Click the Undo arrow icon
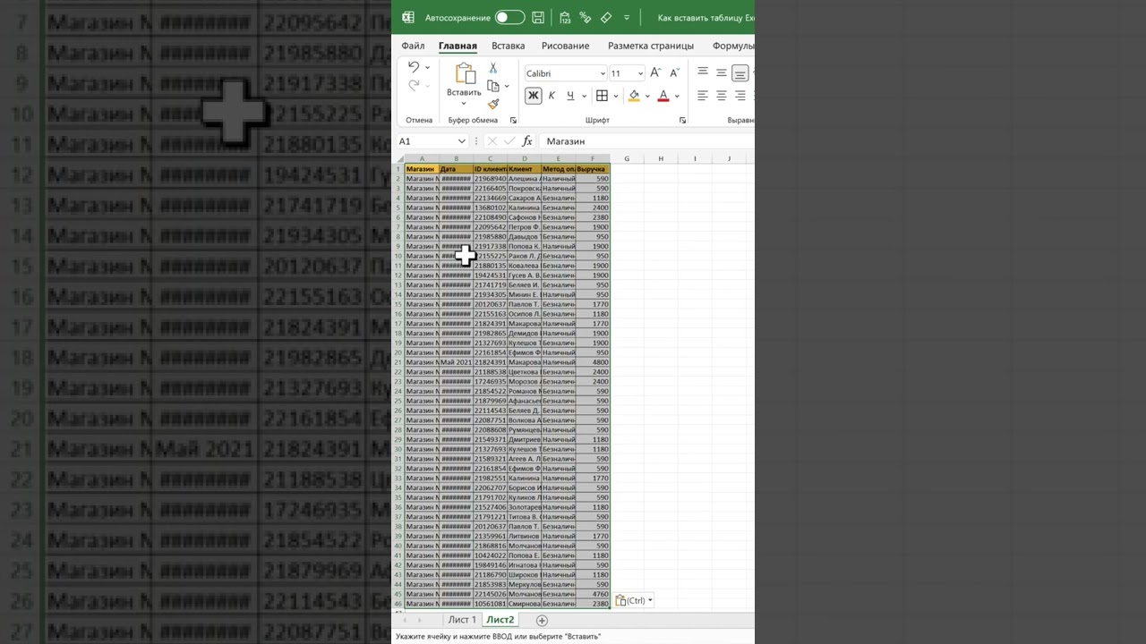Viewport: 1146px width, 644px height. coord(414,67)
